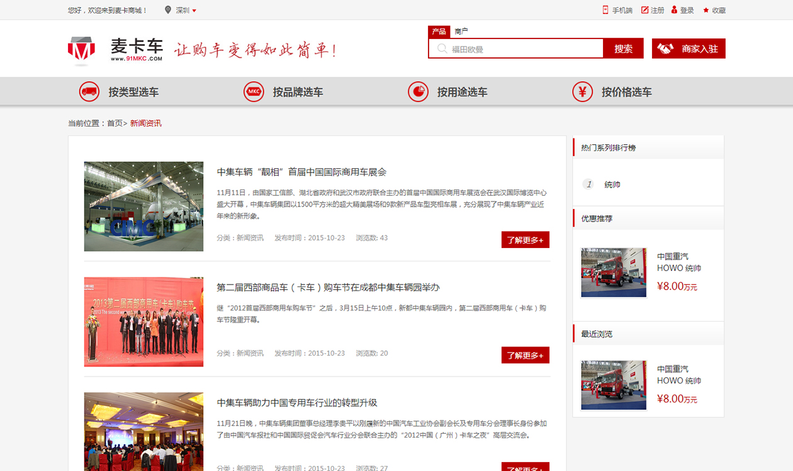Open article 中集车辆“靓相”首届中国国际商用车展会

pos(301,172)
